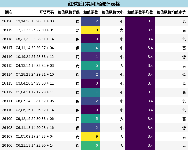This screenshot has width=188, height=150.
Task: Select period number 26119
Action: coord(7,30)
